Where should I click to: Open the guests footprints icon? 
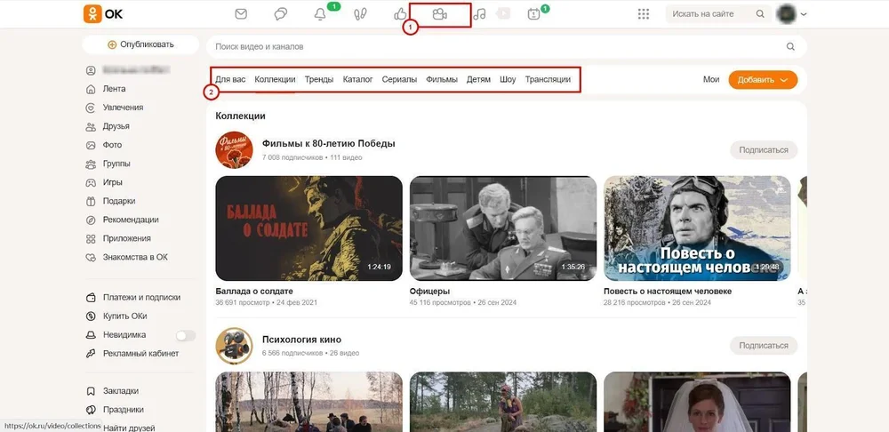360,14
